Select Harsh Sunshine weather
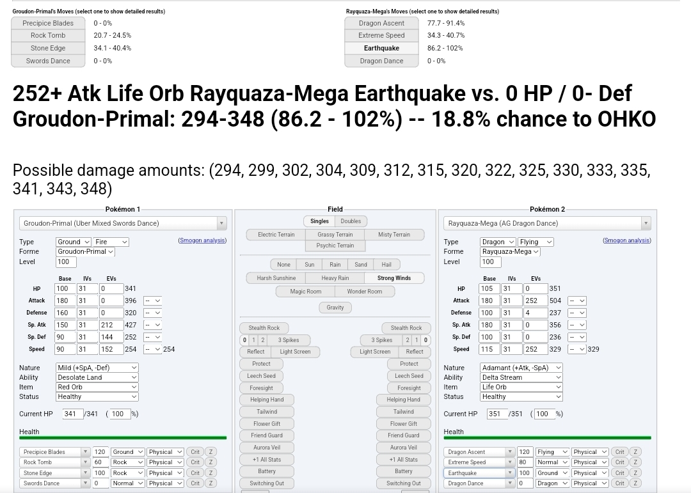The image size is (691, 493). tap(276, 278)
